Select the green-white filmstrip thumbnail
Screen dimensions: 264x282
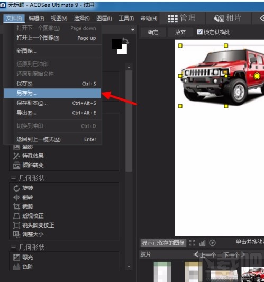coord(162,272)
